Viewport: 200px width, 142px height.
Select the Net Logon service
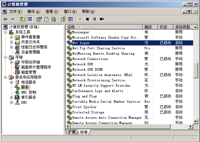pos(129,43)
